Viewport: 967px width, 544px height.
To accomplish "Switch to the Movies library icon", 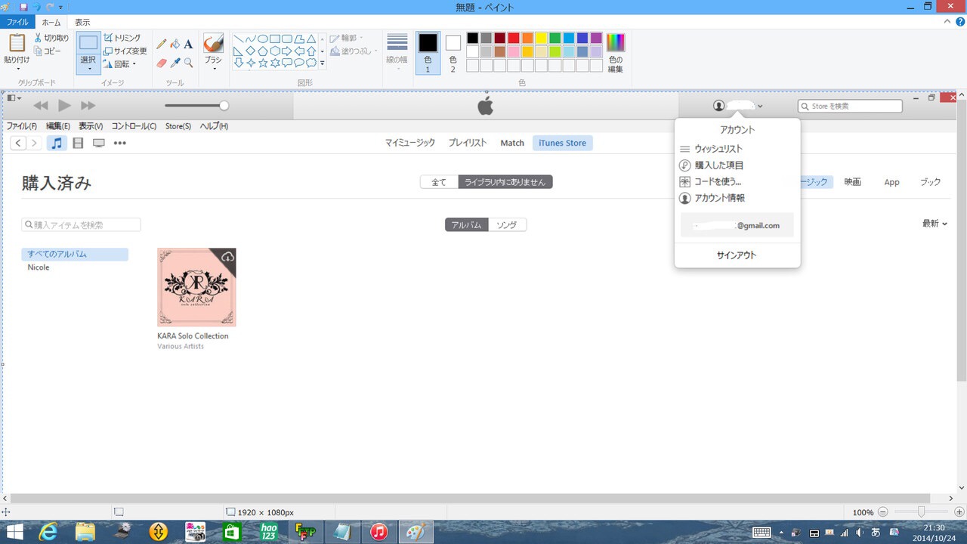I will [x=78, y=143].
